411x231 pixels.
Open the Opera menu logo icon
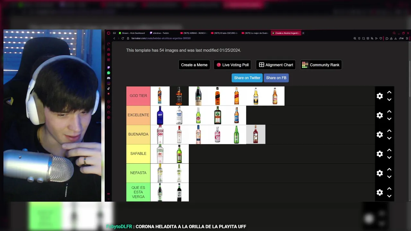(109, 33)
